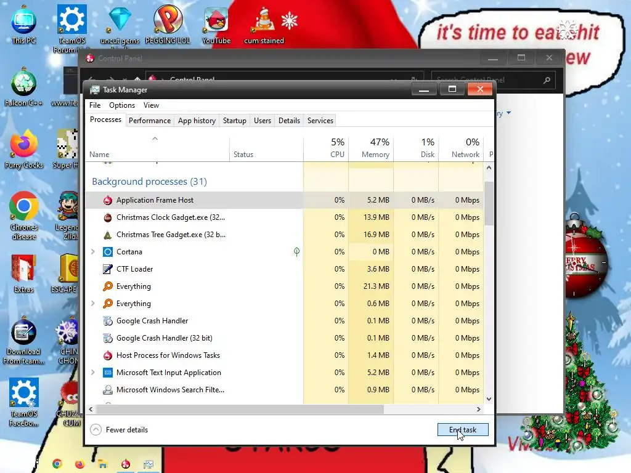Viewport: 631px width, 473px height.
Task: Open the View menu
Action: pyautogui.click(x=152, y=105)
